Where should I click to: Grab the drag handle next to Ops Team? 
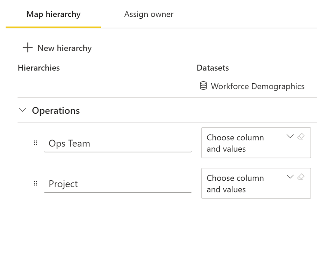click(35, 143)
